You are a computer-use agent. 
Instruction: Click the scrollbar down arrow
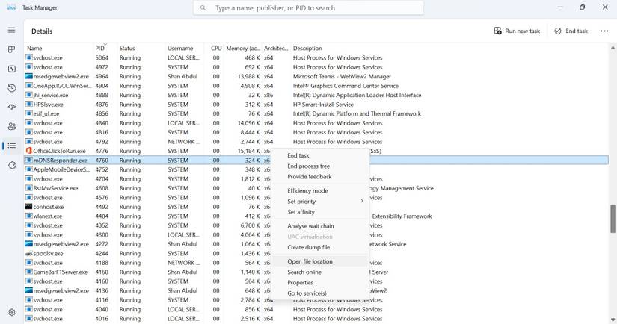pos(613,320)
